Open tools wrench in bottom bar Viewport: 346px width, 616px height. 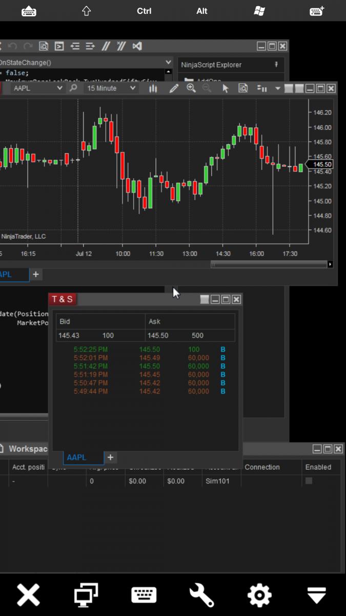(x=201, y=595)
